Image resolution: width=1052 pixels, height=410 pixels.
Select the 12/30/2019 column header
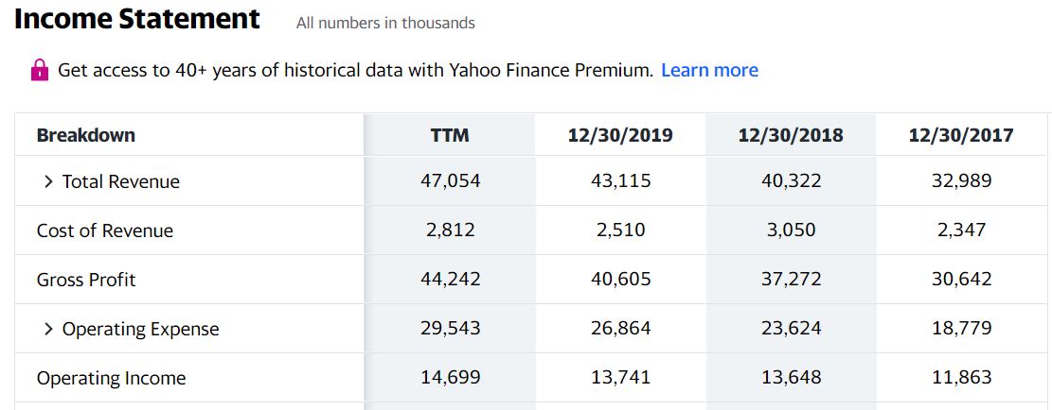click(x=620, y=135)
